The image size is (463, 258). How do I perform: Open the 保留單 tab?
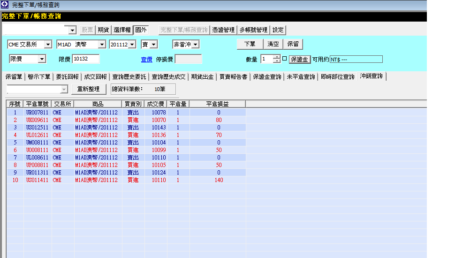[14, 77]
